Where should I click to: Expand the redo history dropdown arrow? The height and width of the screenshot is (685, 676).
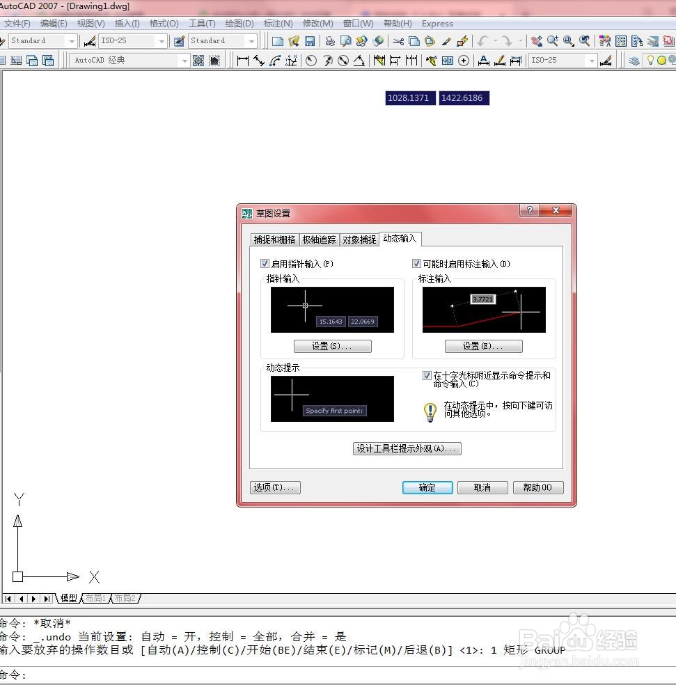point(520,41)
